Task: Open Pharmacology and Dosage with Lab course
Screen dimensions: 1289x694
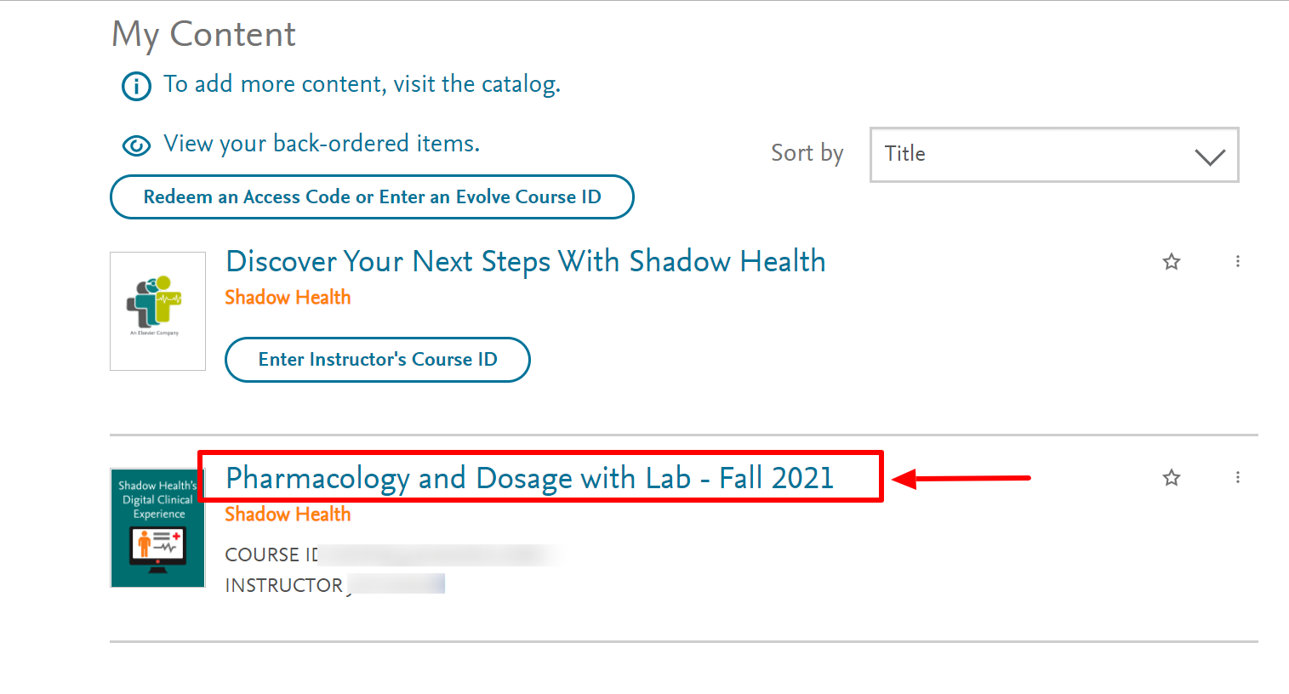Action: (x=529, y=478)
